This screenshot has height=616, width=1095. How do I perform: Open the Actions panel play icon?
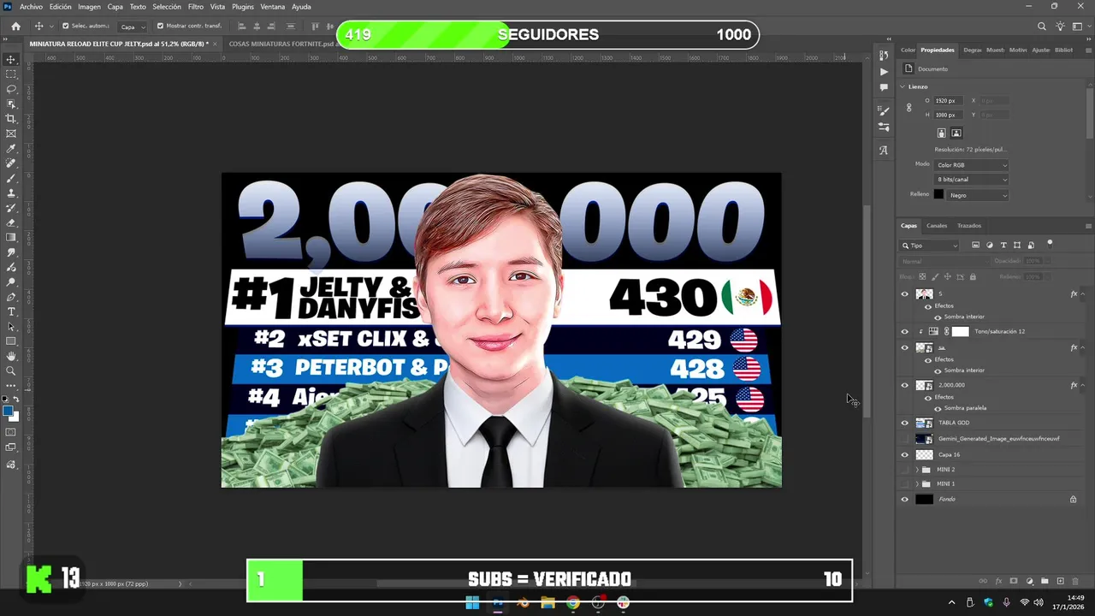coord(884,72)
